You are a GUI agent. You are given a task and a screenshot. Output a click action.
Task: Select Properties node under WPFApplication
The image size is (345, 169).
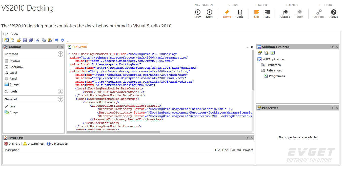[271, 65]
